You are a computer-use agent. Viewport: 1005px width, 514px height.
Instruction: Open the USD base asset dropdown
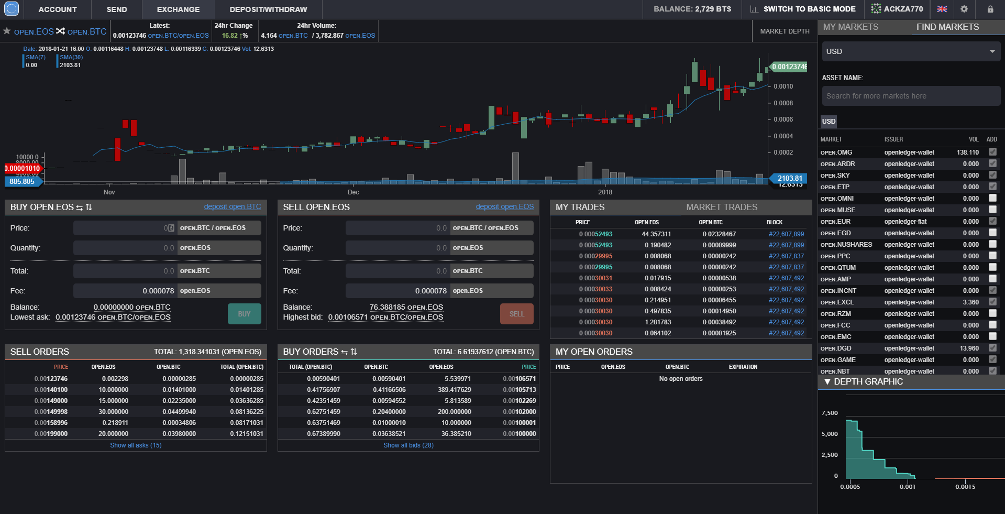[x=911, y=51]
